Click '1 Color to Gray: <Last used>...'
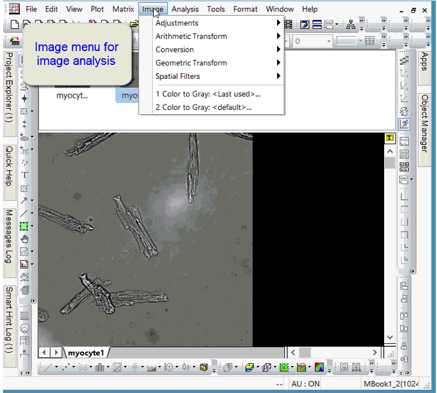Viewport: 437px width, 393px height. point(208,94)
